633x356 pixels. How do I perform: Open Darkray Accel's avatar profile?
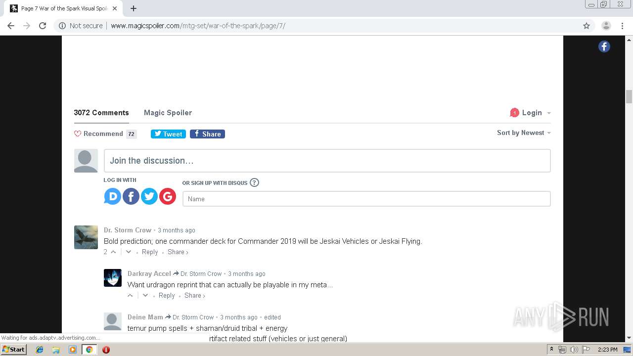pos(113,278)
